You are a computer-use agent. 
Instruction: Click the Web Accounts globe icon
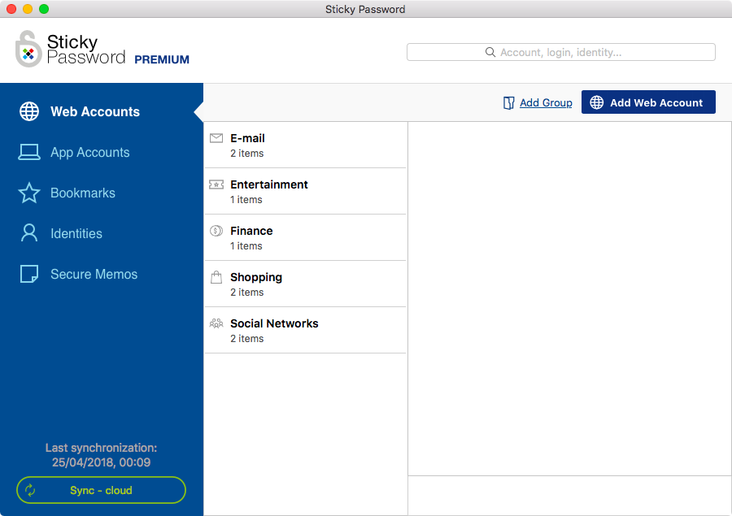click(29, 111)
